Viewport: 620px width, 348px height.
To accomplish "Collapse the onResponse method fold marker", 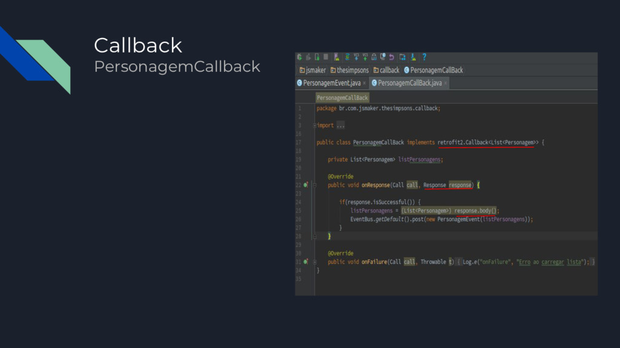I will (x=315, y=185).
